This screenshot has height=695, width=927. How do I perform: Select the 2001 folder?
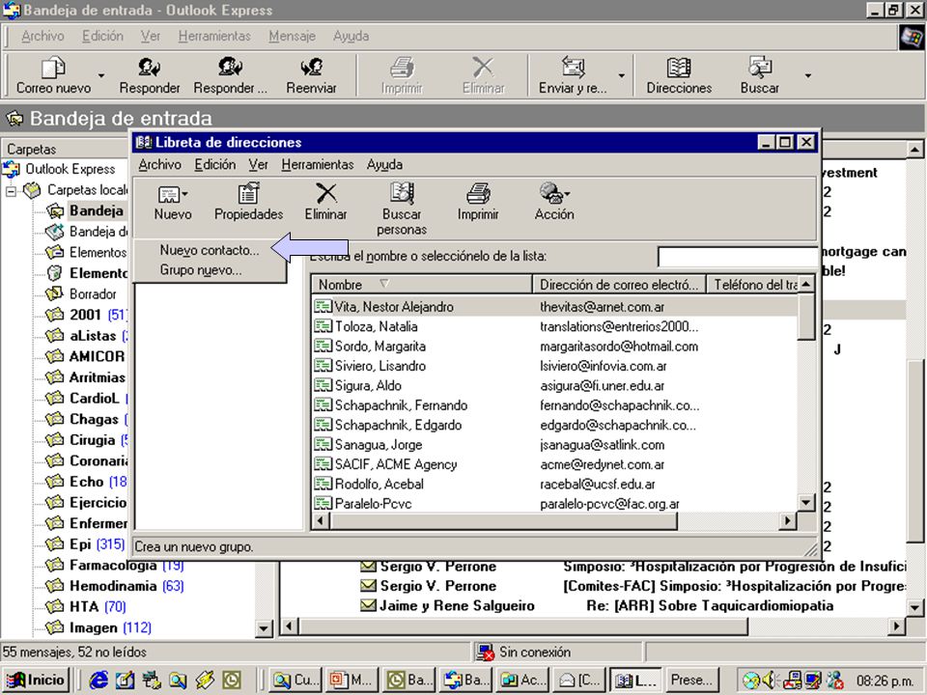pyautogui.click(x=86, y=315)
